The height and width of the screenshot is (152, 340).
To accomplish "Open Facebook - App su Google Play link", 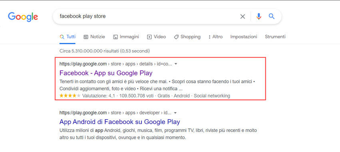I will click(x=106, y=73).
